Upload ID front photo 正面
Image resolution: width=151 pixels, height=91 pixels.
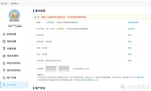click(x=51, y=69)
